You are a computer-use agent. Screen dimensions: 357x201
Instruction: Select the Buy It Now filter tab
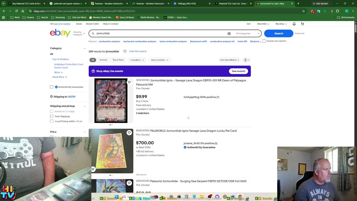coord(118,60)
